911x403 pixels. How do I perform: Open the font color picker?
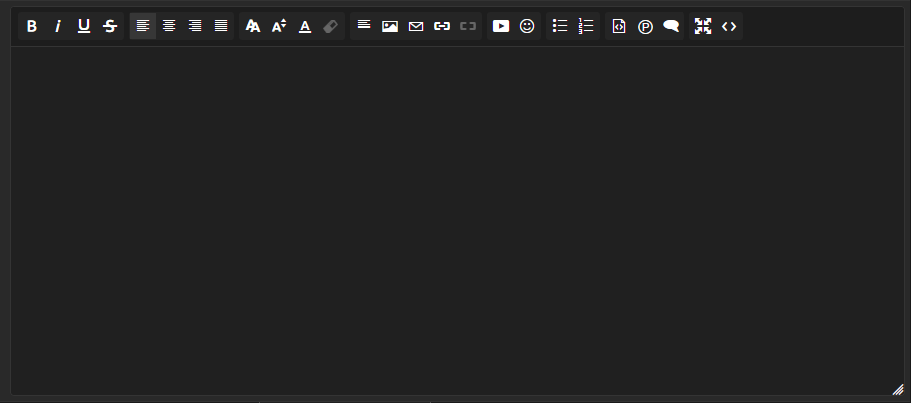coord(305,26)
